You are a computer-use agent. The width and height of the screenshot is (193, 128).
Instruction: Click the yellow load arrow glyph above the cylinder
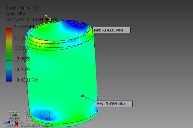click(x=48, y=18)
